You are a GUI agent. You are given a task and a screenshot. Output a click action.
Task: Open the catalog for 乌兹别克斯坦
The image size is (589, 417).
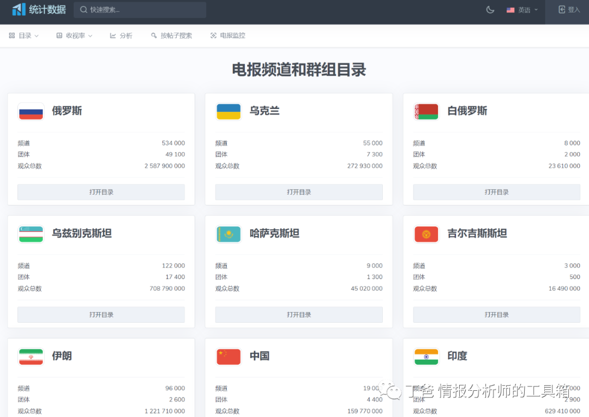pos(101,315)
